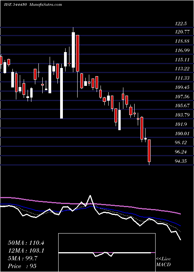Select the 101.9 price label

[x=181, y=124]
